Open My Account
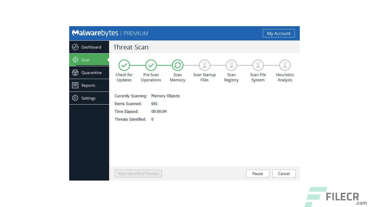 point(278,33)
